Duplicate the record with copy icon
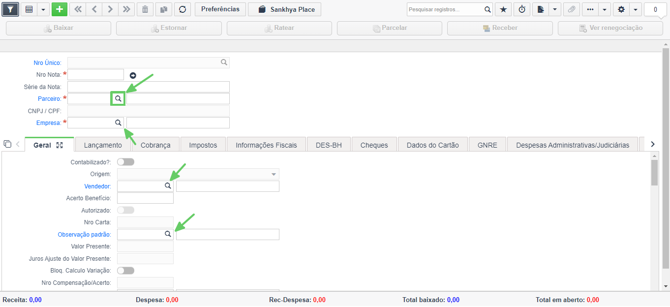This screenshot has width=670, height=307. point(163,9)
